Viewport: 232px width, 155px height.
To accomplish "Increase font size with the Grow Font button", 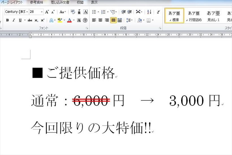I will 47,12.
